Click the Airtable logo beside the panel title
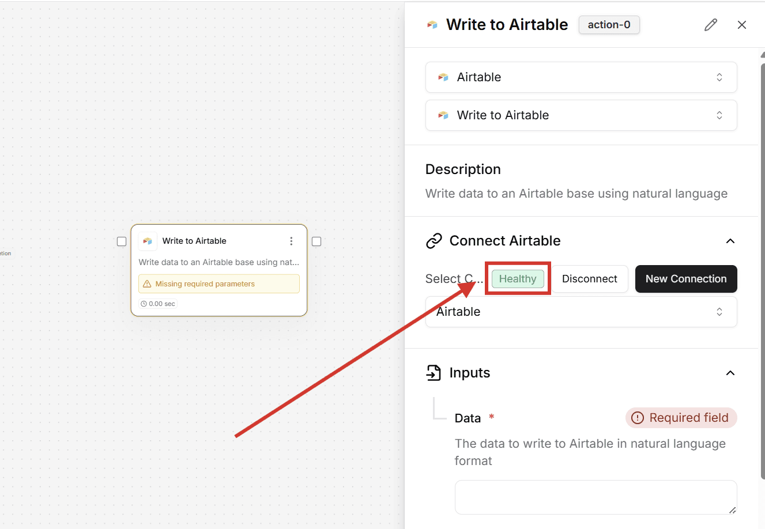Screen dimensions: 765x529 (x=432, y=25)
